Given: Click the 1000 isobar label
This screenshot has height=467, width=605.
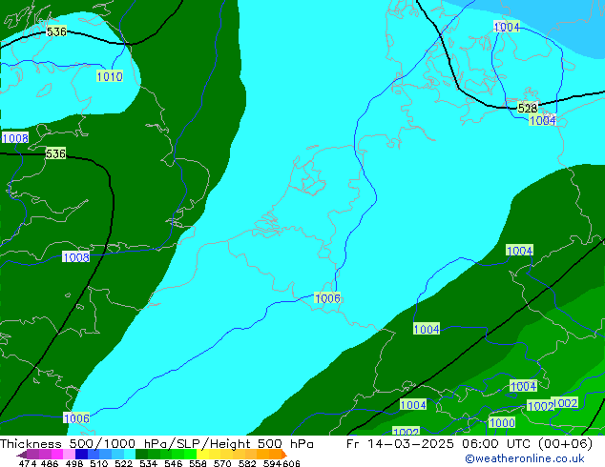Looking at the screenshot, I should tap(502, 423).
